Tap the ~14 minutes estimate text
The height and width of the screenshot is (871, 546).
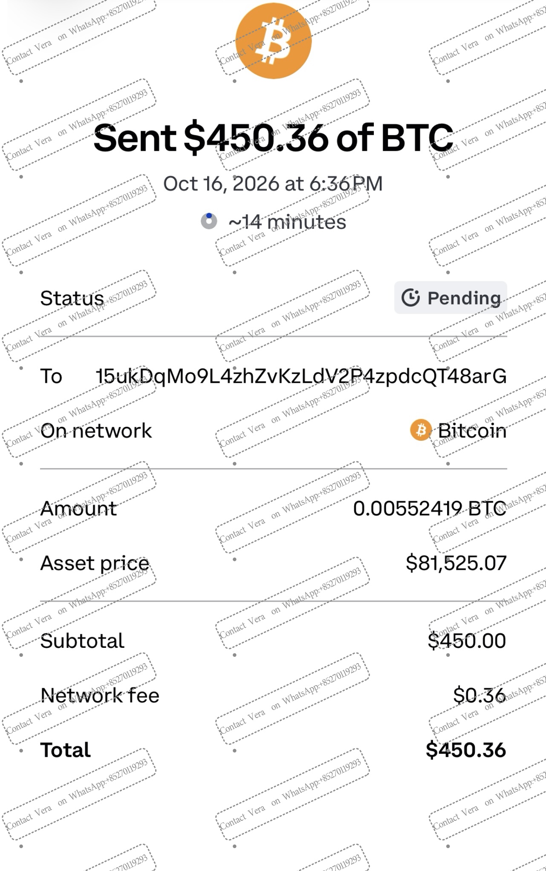(x=287, y=222)
